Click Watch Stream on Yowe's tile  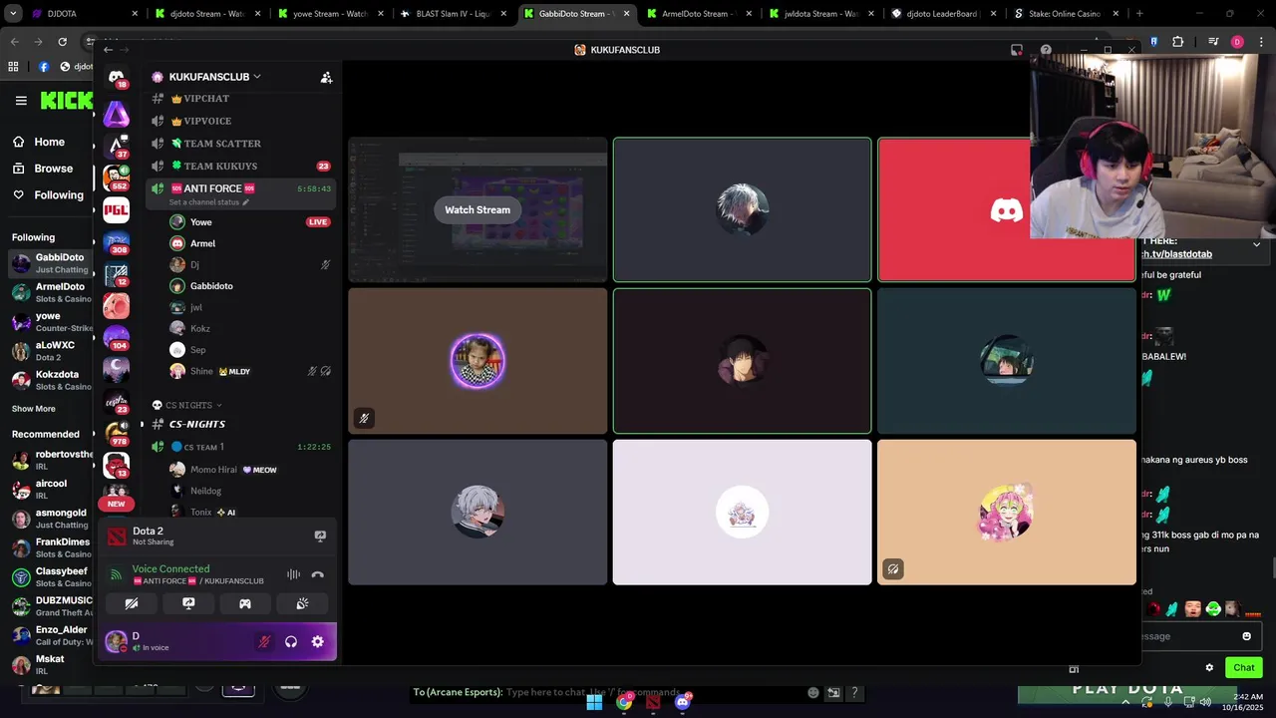[478, 209]
